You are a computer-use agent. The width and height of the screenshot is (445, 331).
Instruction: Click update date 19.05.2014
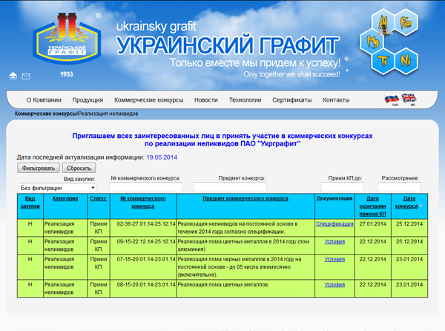(162, 157)
